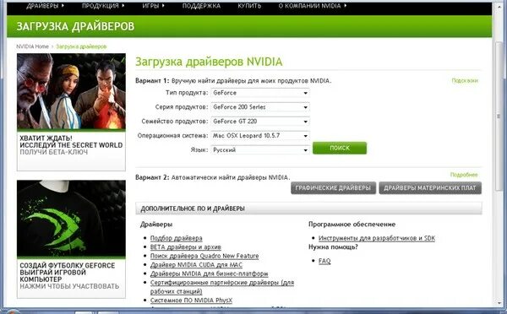This screenshot has width=507, height=314.
Task: Open О КОМПАНИИ NVIDIA menu
Action: 313,6
